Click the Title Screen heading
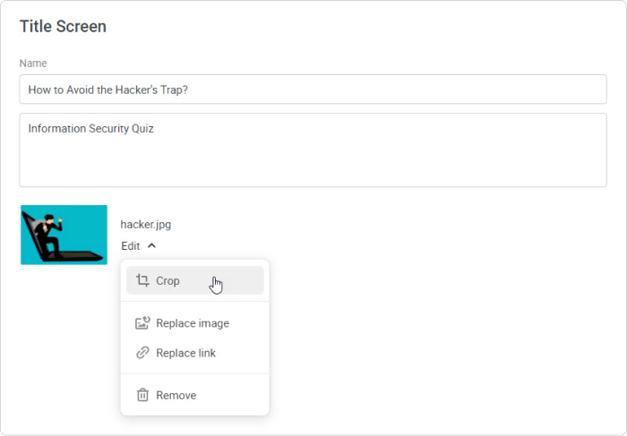The height and width of the screenshot is (436, 627). [63, 26]
